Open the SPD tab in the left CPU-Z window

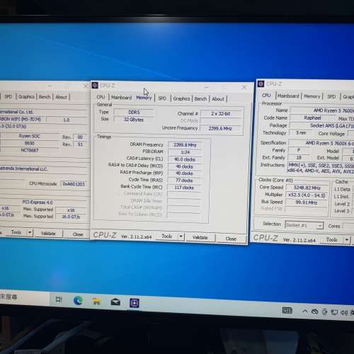(x=8, y=96)
